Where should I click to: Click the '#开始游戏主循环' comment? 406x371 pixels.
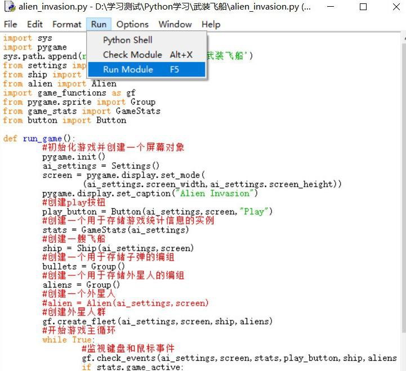click(79, 330)
